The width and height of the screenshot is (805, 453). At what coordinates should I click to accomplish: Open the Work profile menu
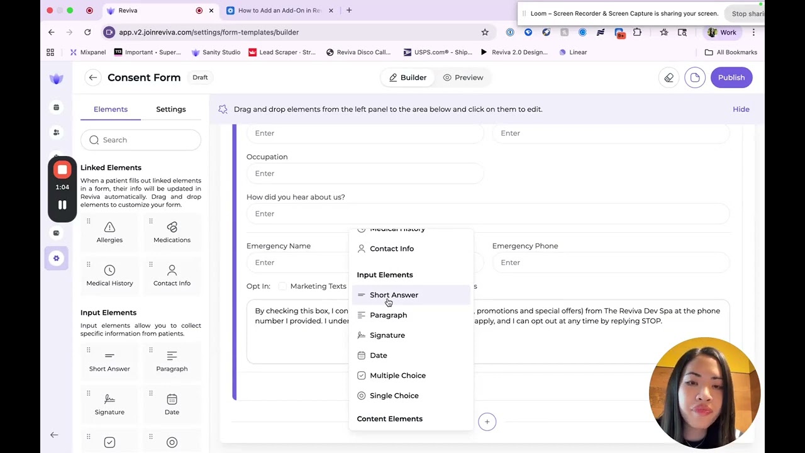click(722, 32)
